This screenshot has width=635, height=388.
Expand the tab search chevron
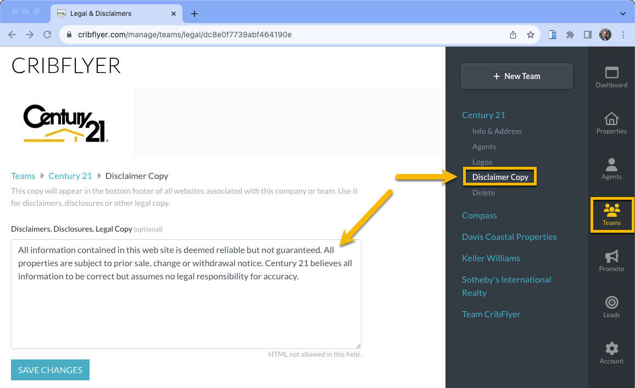coord(622,14)
